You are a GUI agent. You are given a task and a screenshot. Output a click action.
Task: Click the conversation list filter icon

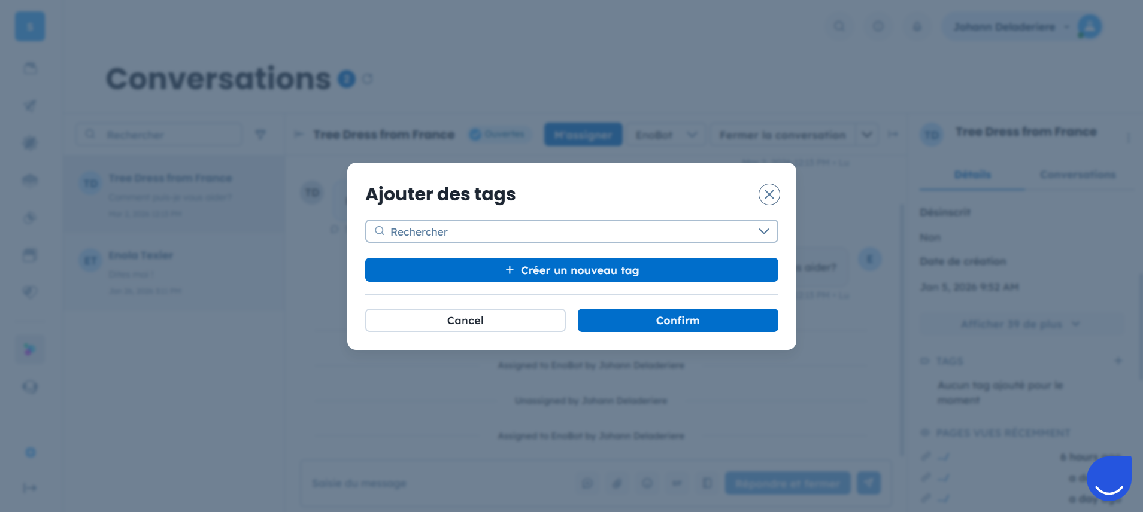(x=260, y=135)
